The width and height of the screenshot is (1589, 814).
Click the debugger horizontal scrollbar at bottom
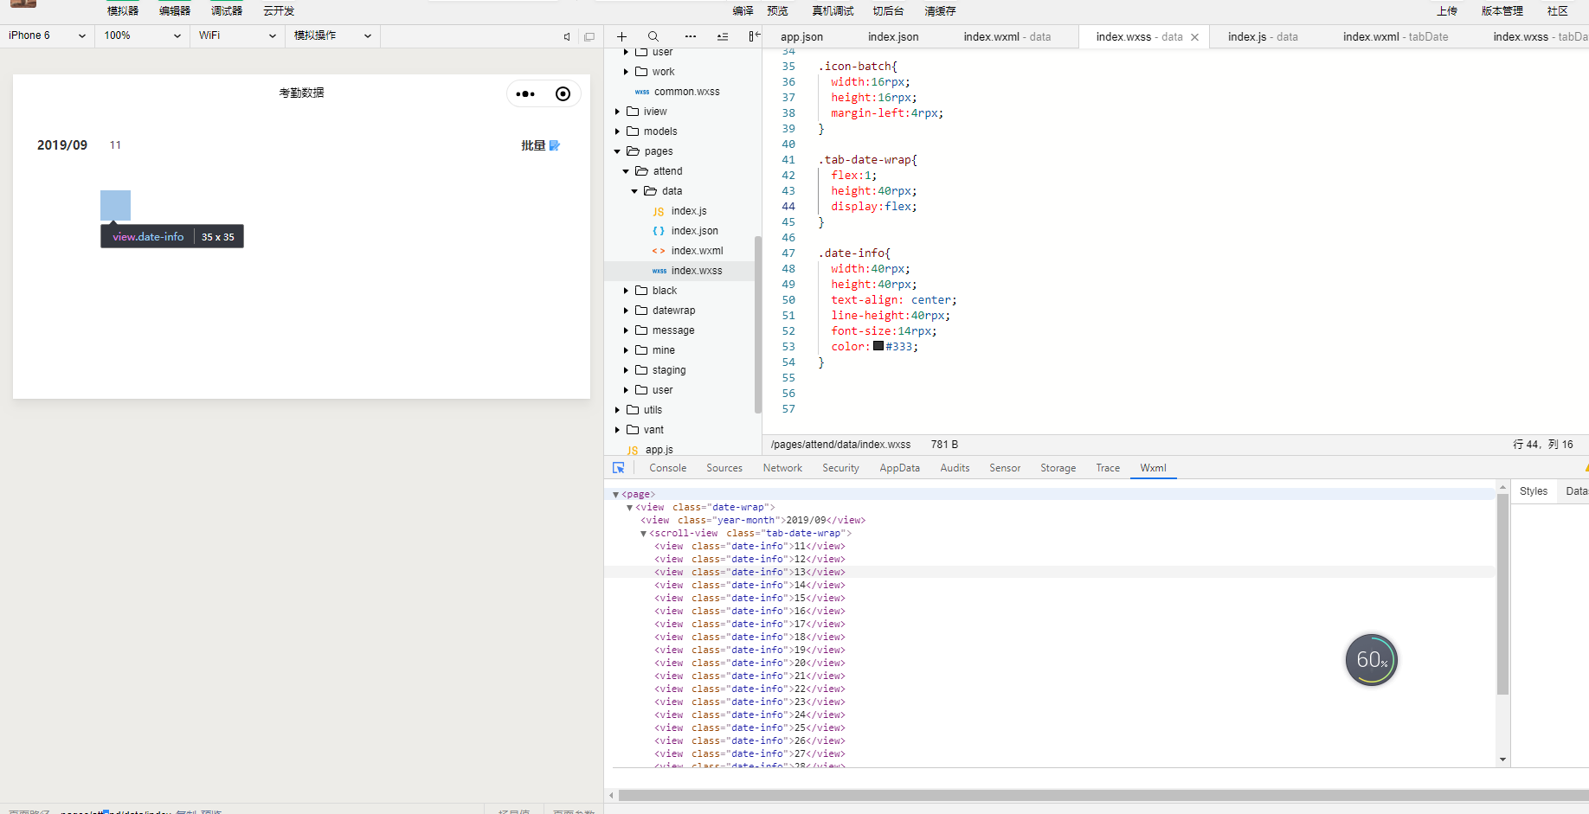pos(1103,795)
